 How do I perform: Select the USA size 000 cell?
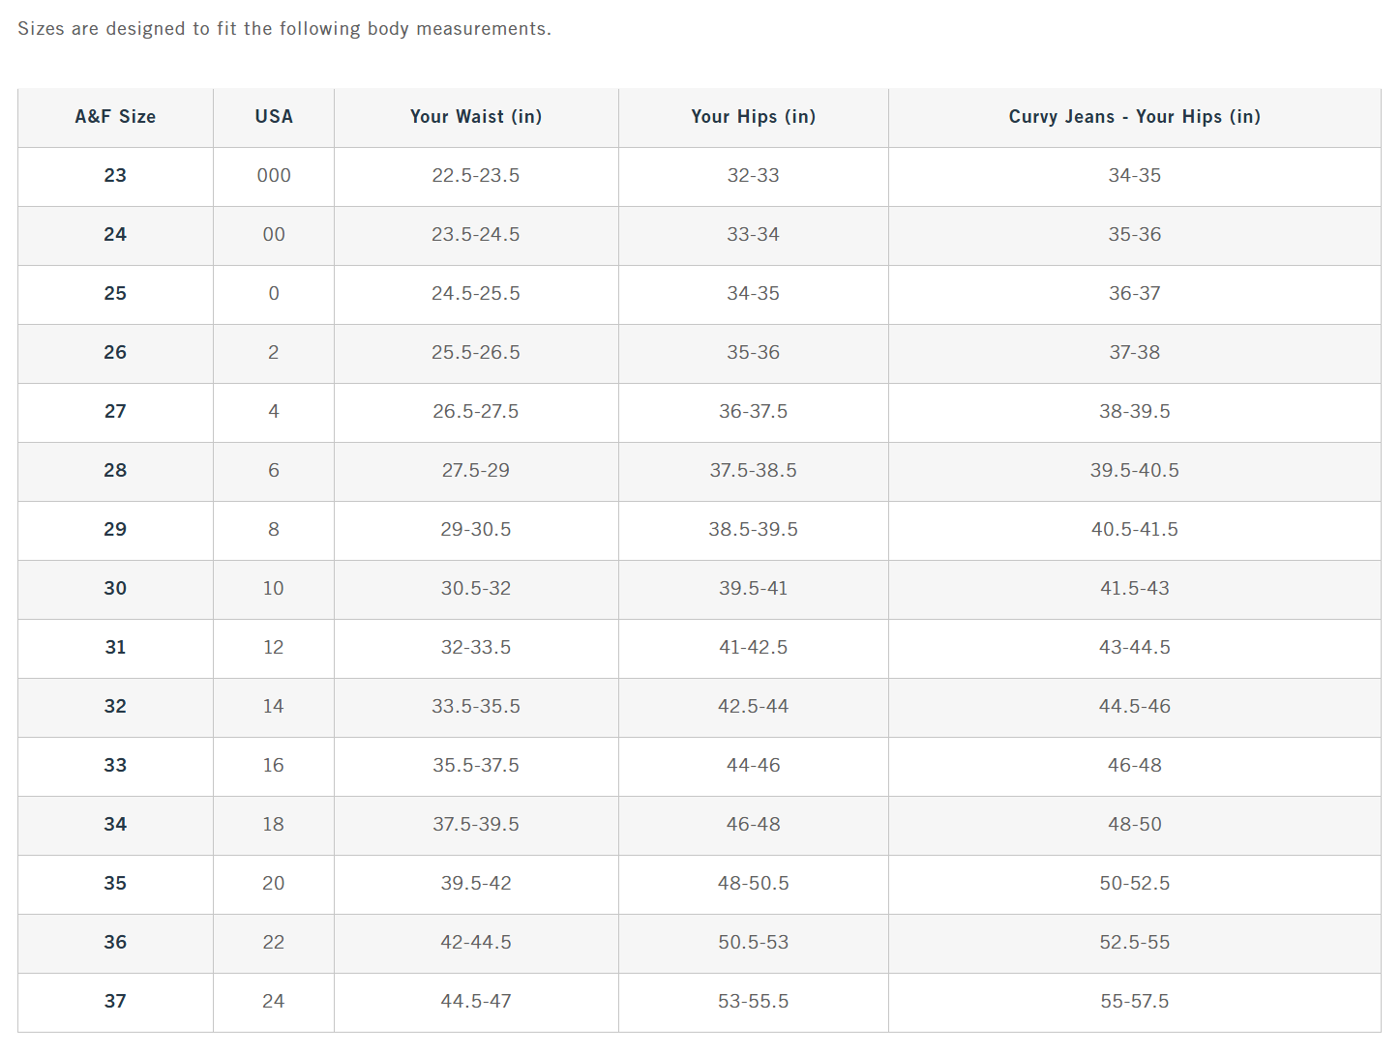[274, 176]
